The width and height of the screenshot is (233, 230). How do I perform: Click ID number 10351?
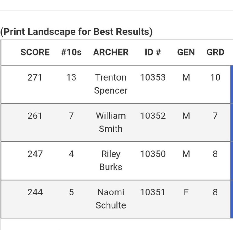pos(153,192)
